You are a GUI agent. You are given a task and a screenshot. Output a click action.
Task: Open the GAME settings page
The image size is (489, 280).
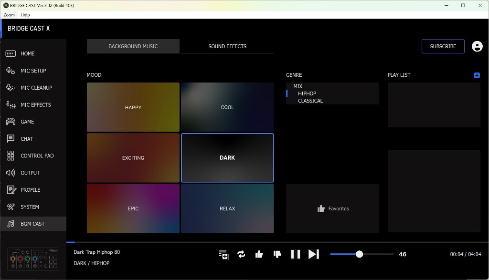coord(27,122)
